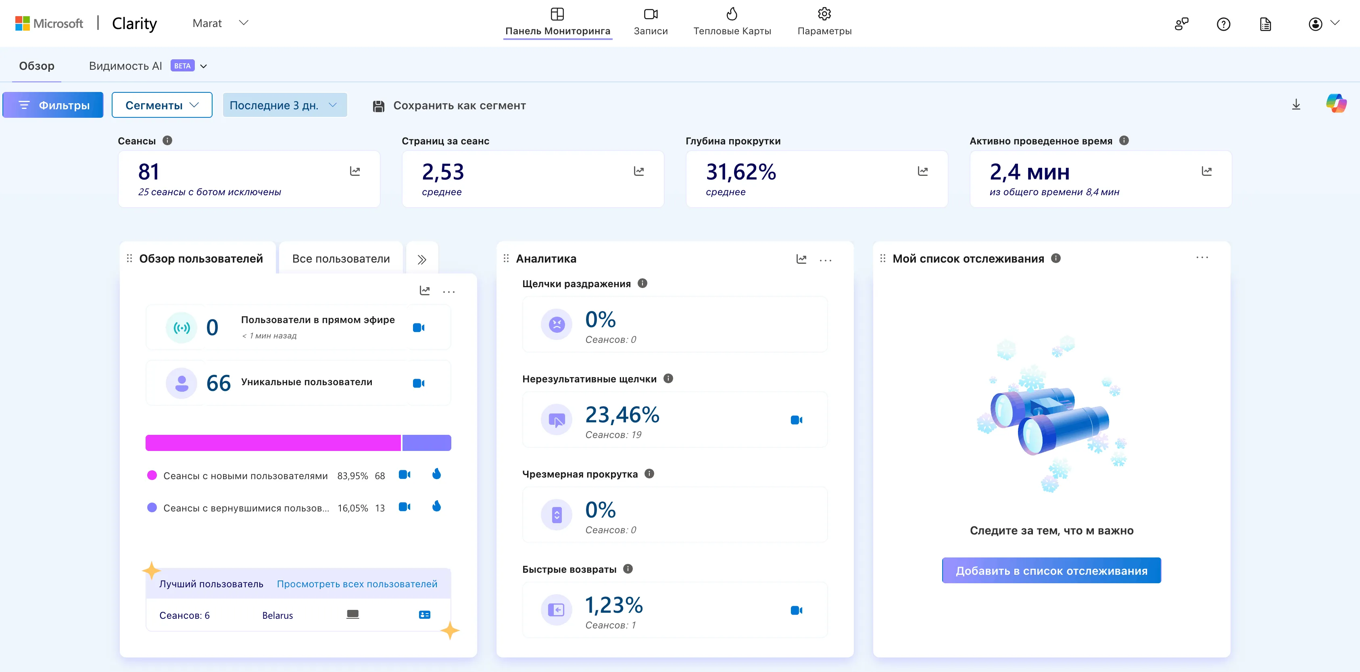Image resolution: width=1360 pixels, height=672 pixels.
Task: Open info icon for Активно проведенное время
Action: click(x=1124, y=140)
